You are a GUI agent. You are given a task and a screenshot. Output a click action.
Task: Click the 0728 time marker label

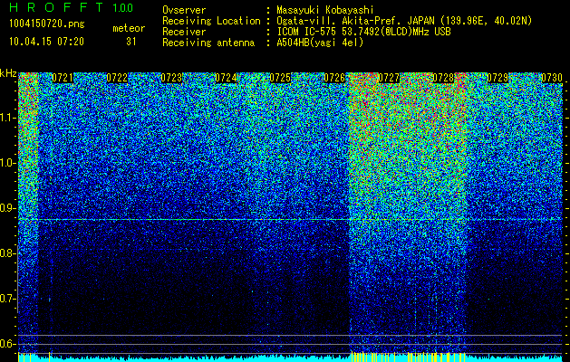pos(443,78)
